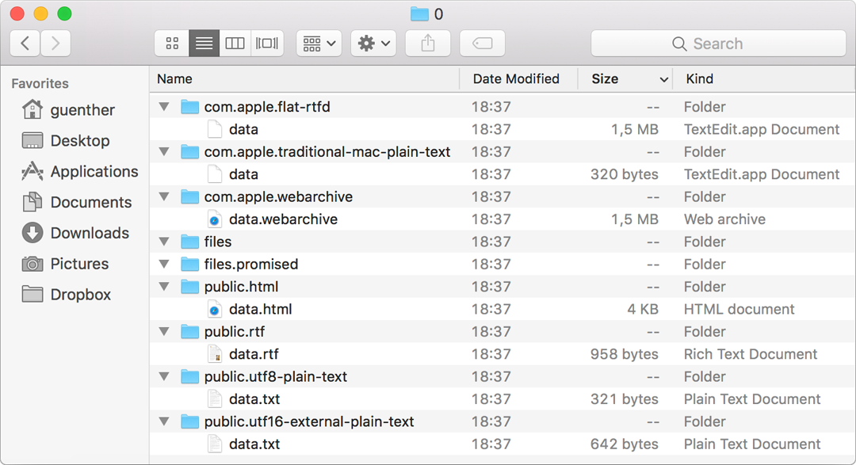Click the Search field
This screenshot has height=465, width=856.
[x=718, y=43]
